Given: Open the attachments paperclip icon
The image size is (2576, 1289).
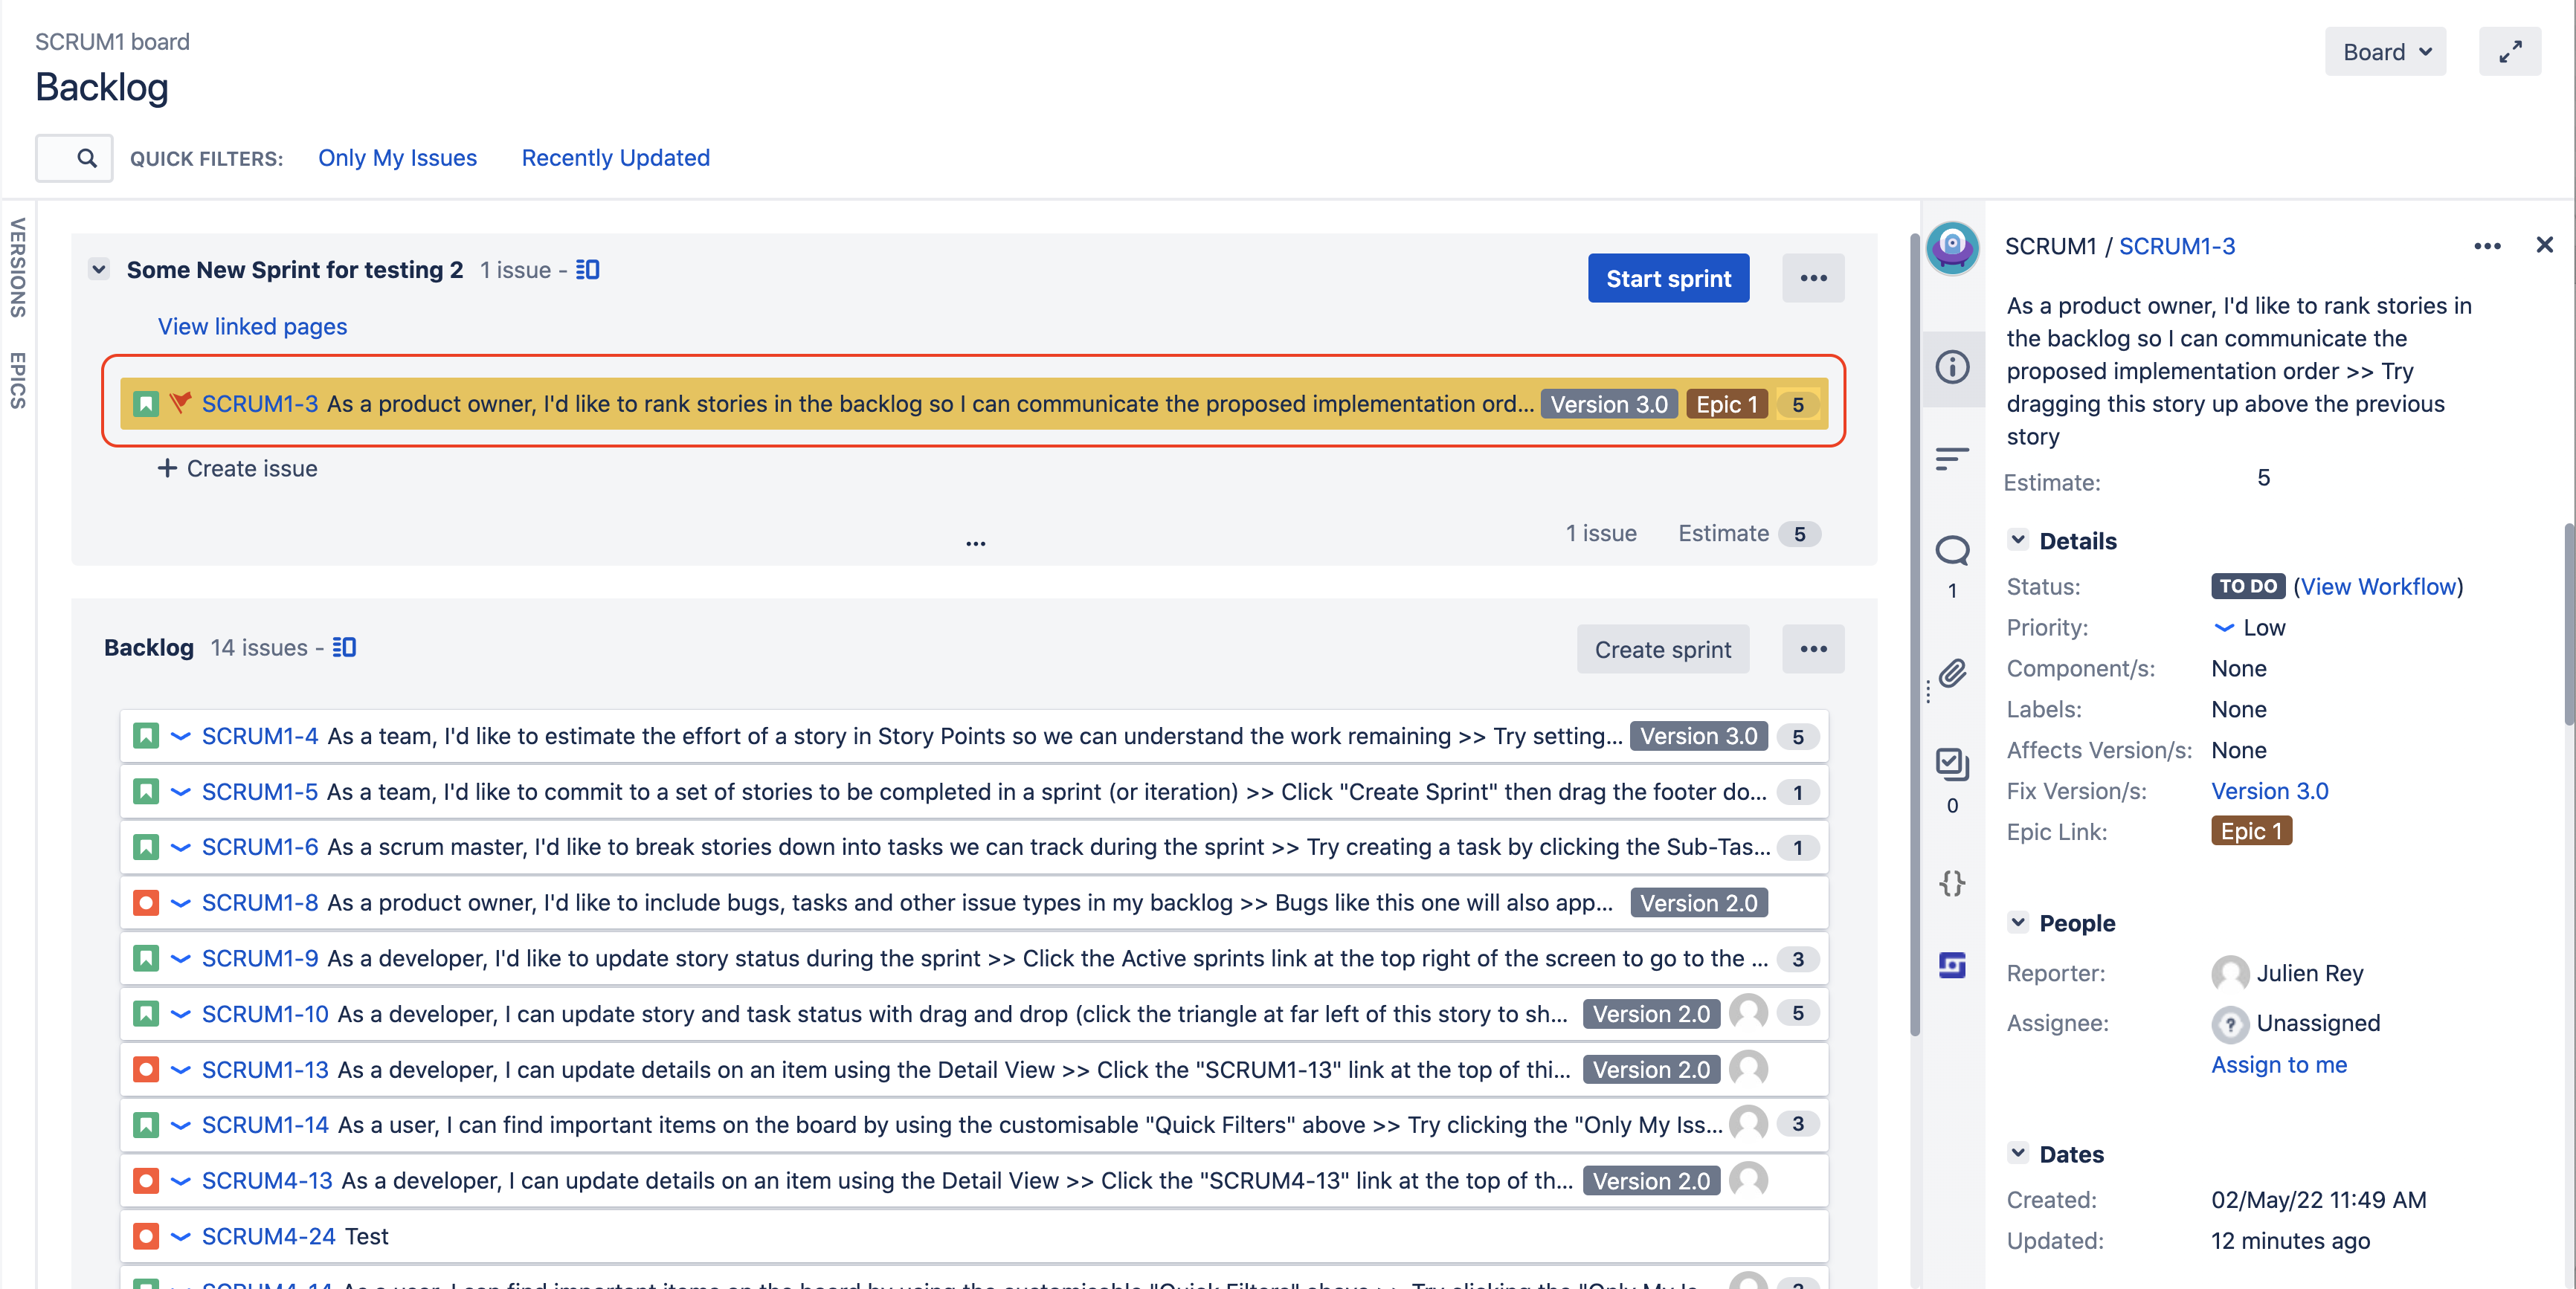Looking at the screenshot, I should coord(1951,673).
